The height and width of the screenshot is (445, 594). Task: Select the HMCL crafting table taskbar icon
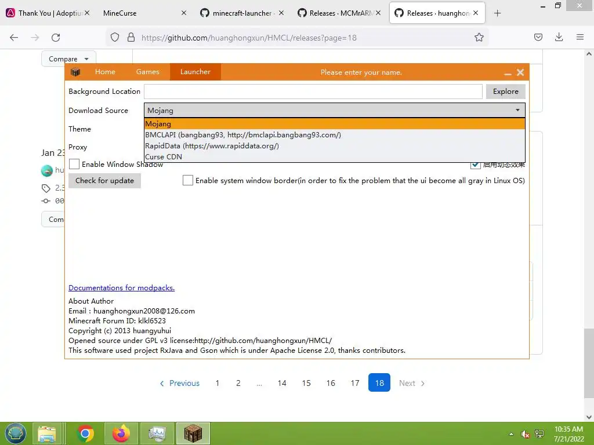click(x=193, y=433)
